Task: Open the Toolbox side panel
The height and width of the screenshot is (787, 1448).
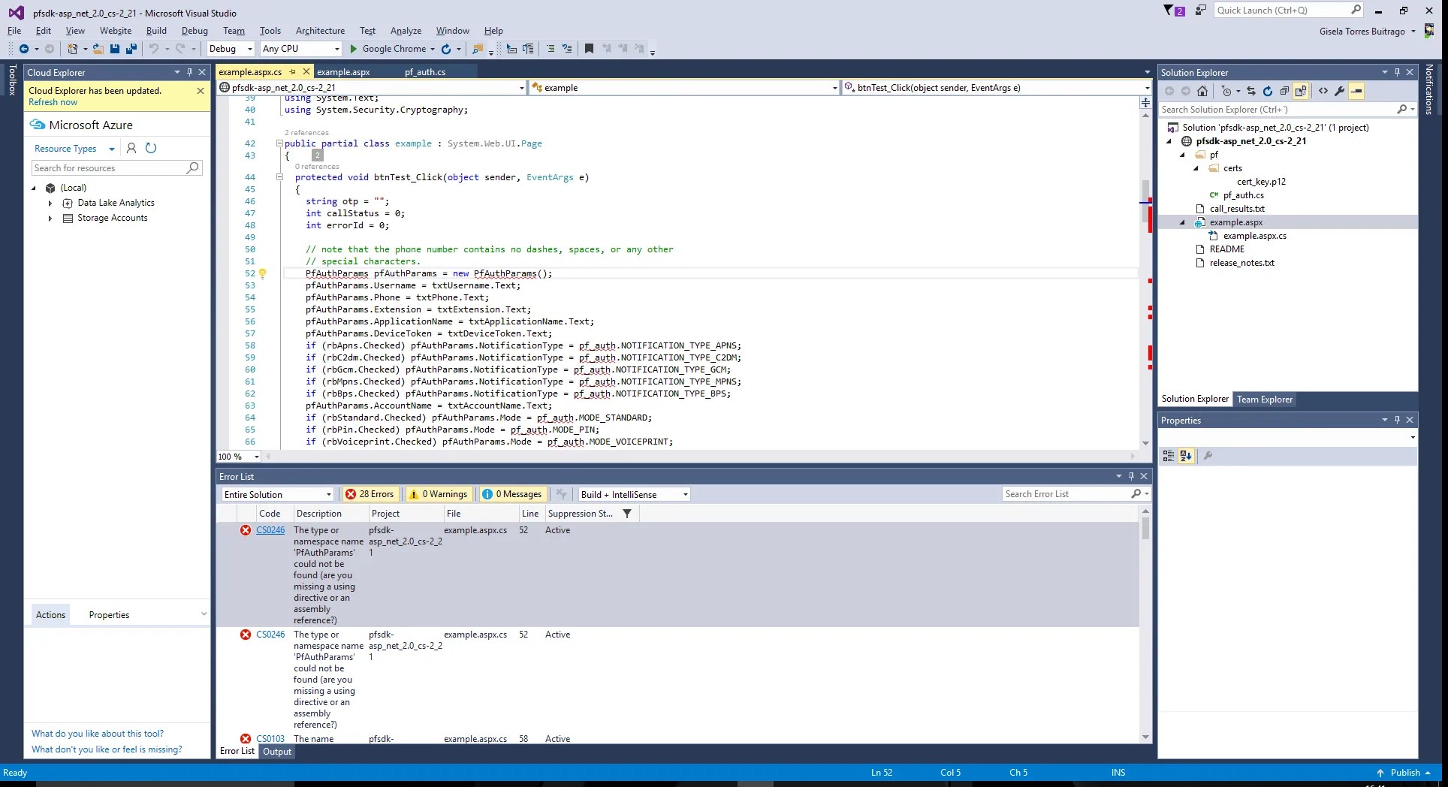Action: coord(12,80)
